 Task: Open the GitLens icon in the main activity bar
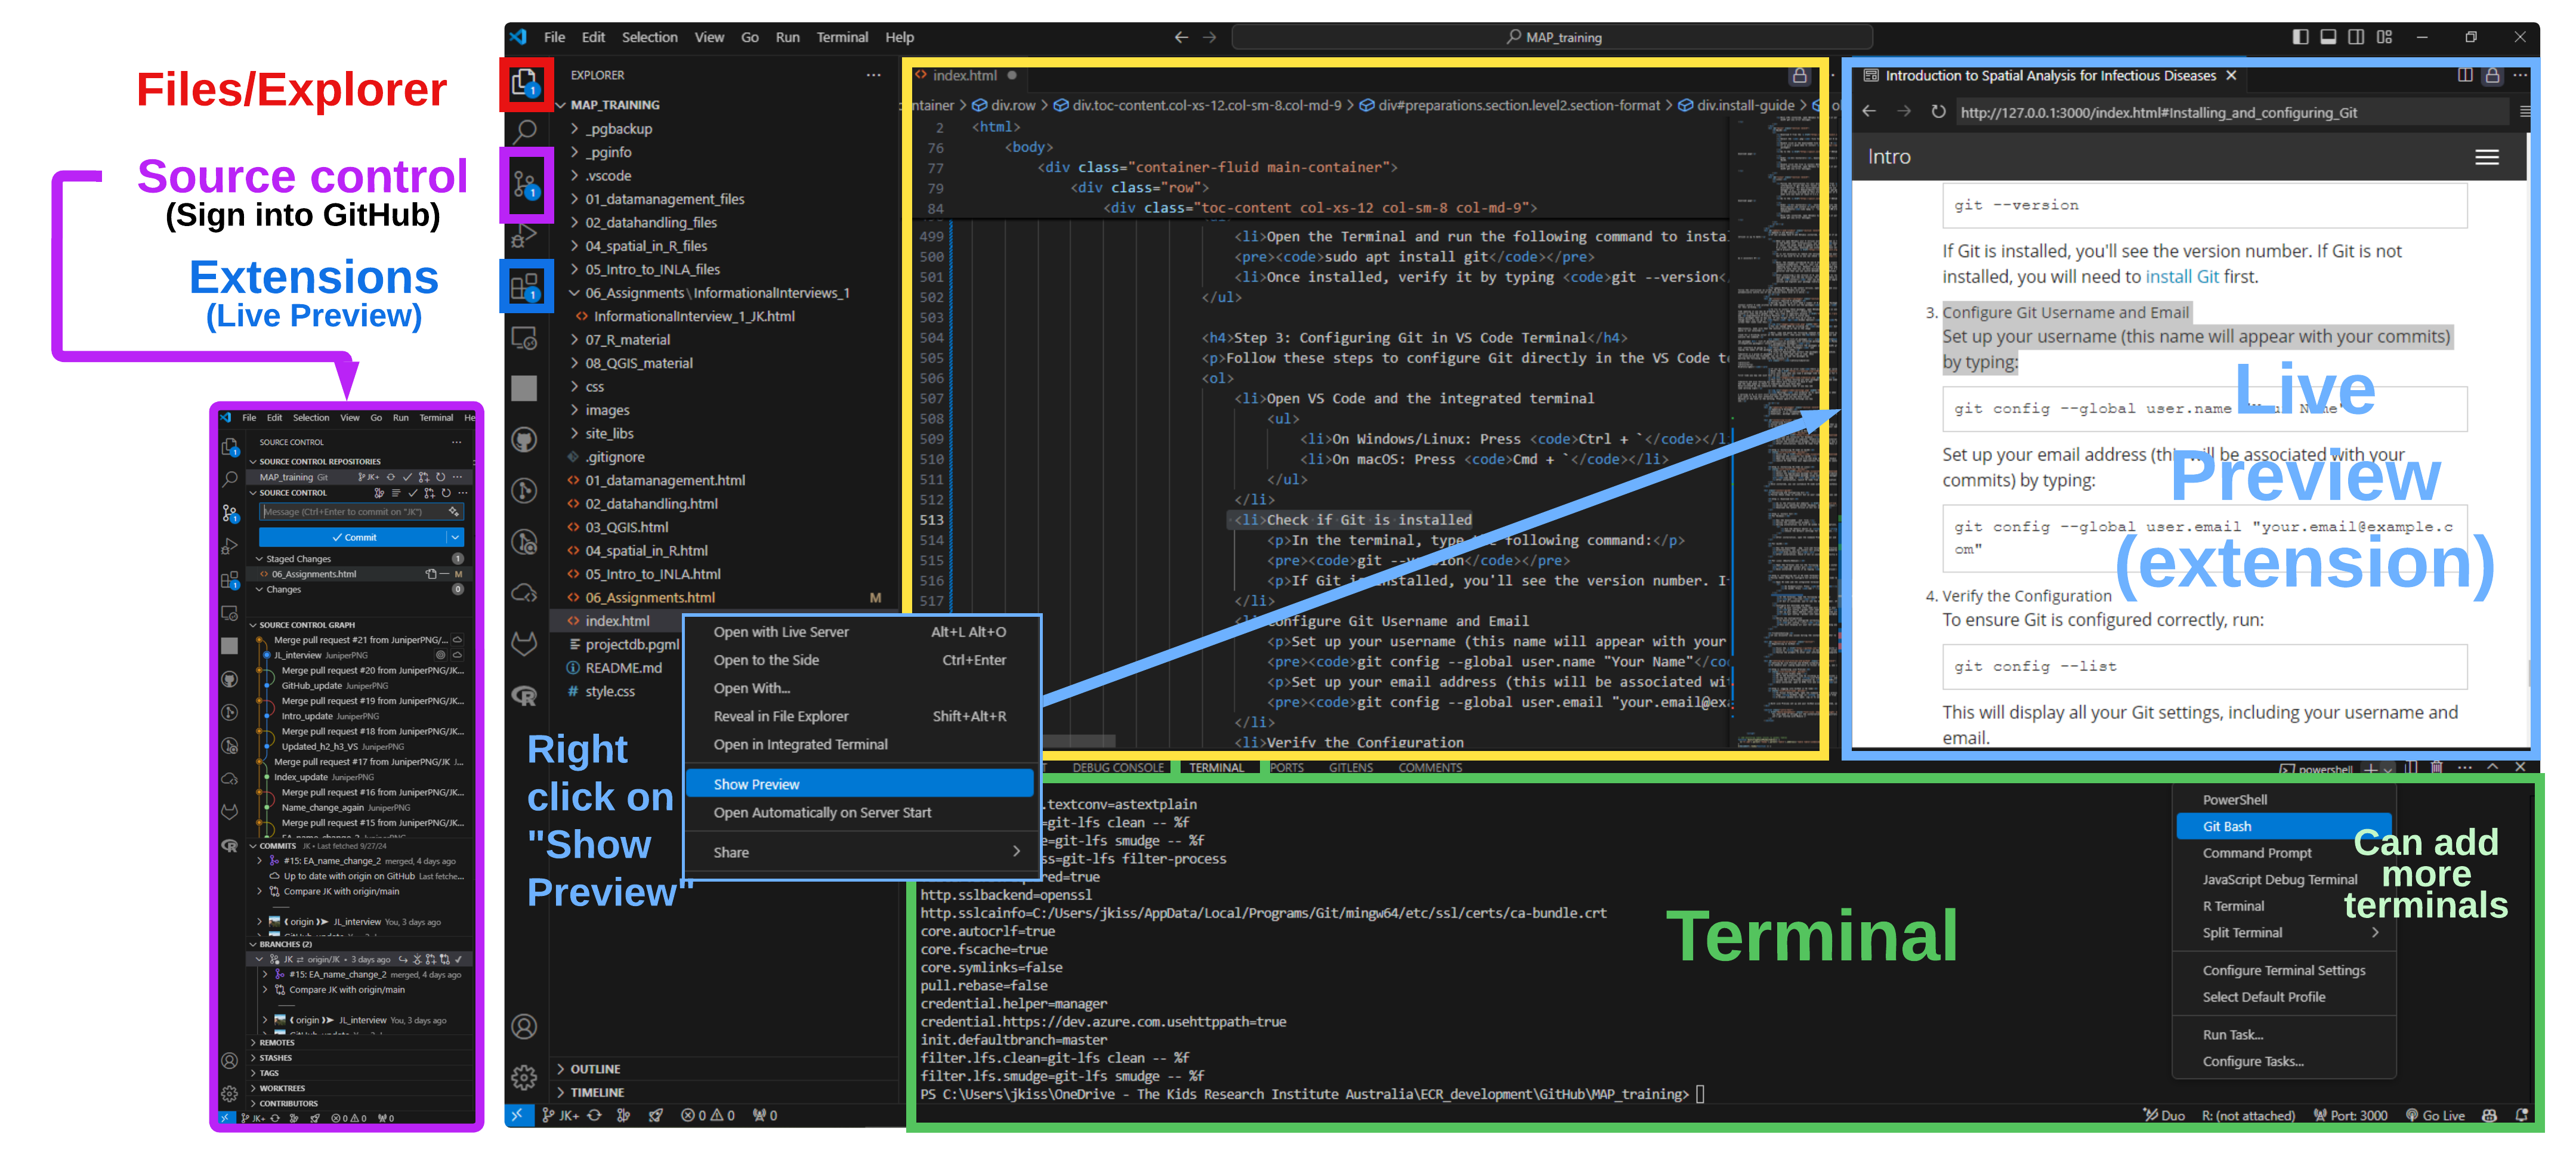click(x=525, y=490)
